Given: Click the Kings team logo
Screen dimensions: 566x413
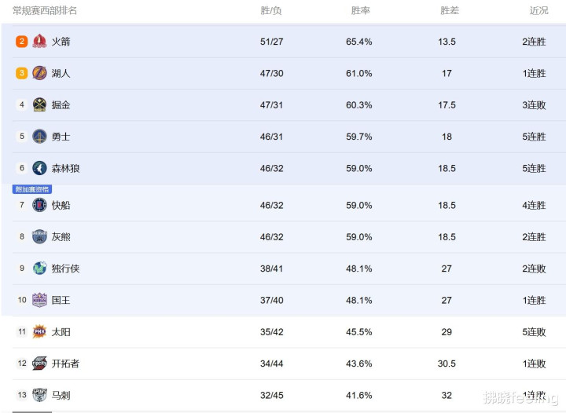Looking at the screenshot, I should pos(39,300).
